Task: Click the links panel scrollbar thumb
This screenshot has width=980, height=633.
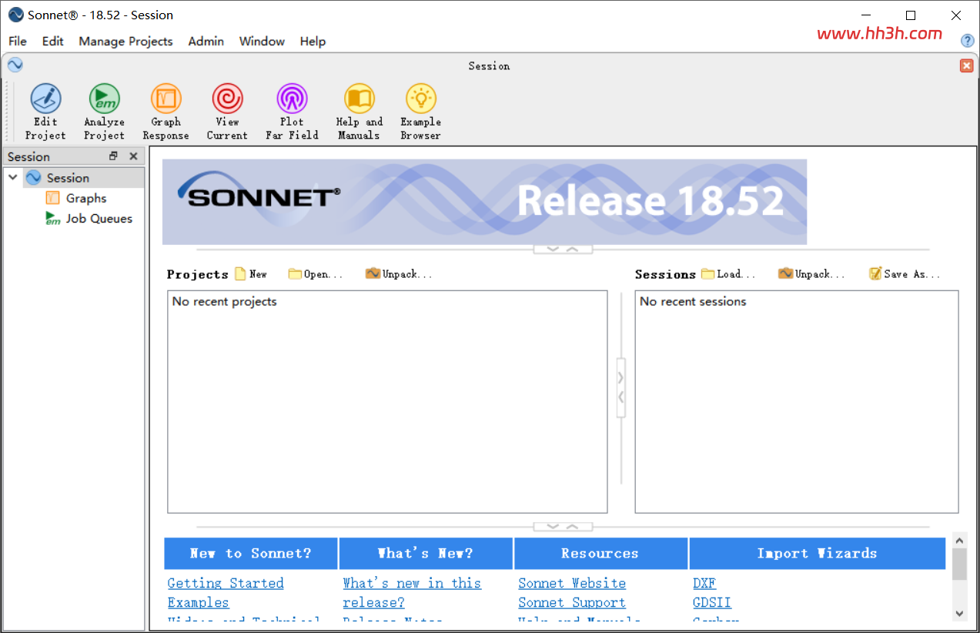Action: (x=959, y=564)
